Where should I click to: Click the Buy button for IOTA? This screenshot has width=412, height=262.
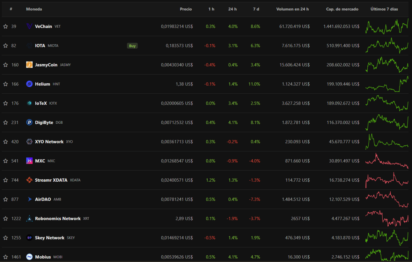[x=132, y=46]
